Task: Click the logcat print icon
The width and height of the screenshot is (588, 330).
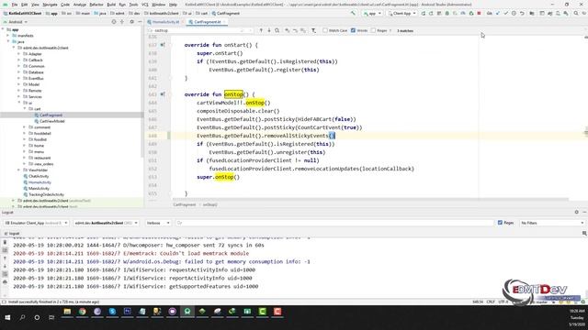Action: point(5,281)
